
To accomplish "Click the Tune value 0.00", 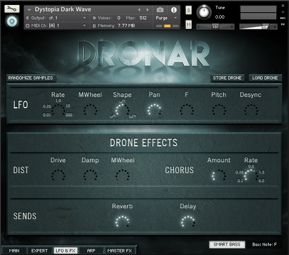I will (220, 17).
